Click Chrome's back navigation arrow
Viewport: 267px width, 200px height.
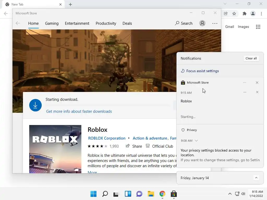(x=6, y=14)
